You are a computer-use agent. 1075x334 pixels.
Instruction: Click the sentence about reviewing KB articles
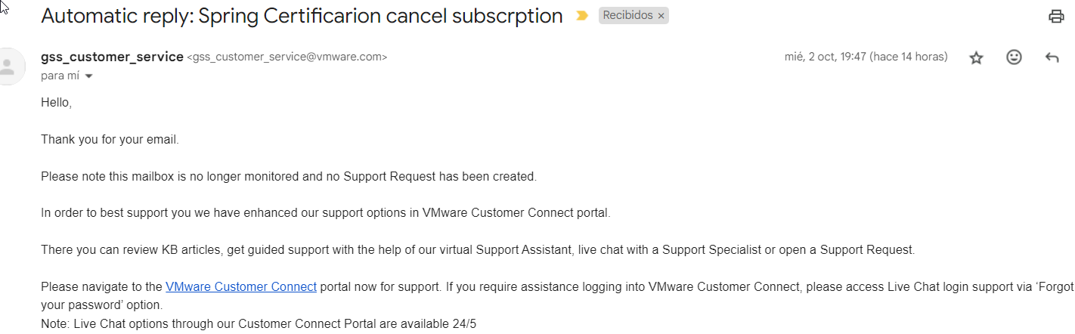pyautogui.click(x=478, y=249)
